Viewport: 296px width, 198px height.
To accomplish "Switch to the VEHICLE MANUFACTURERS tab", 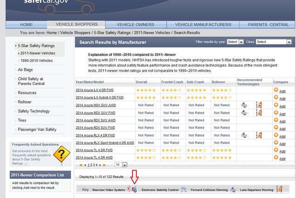I will tap(203, 25).
